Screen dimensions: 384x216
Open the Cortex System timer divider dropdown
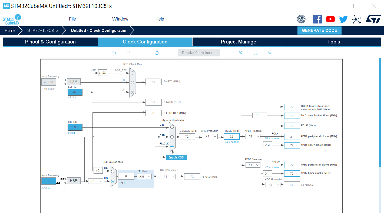pyautogui.click(x=260, y=115)
